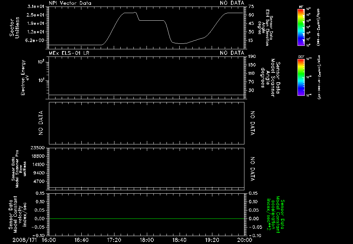353x244 pixels.
Task: Click the 1.2e+01 Sector axis value
Action: [36, 32]
